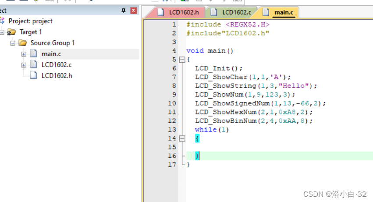Pin the Project panel
Viewport: 373px width, 202px height.
[123, 11]
